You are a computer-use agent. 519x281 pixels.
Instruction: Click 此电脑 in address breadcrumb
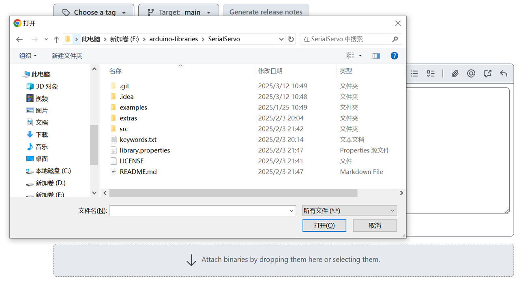pyautogui.click(x=91, y=39)
